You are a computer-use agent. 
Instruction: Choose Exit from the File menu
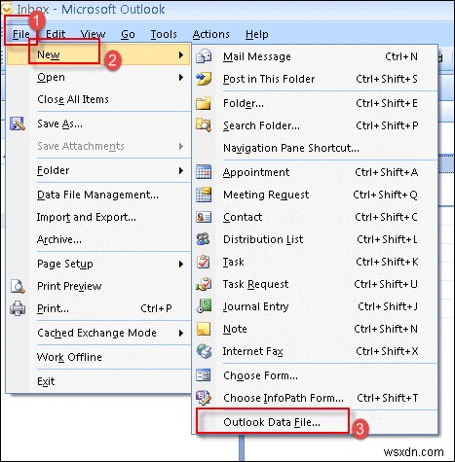(46, 381)
